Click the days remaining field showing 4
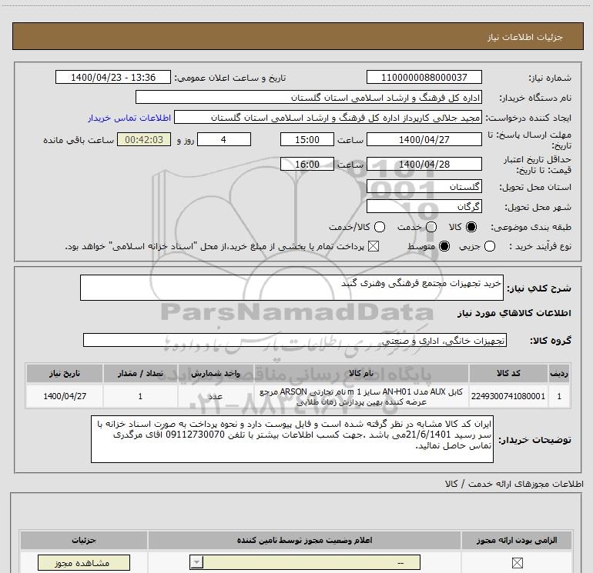 (x=224, y=139)
